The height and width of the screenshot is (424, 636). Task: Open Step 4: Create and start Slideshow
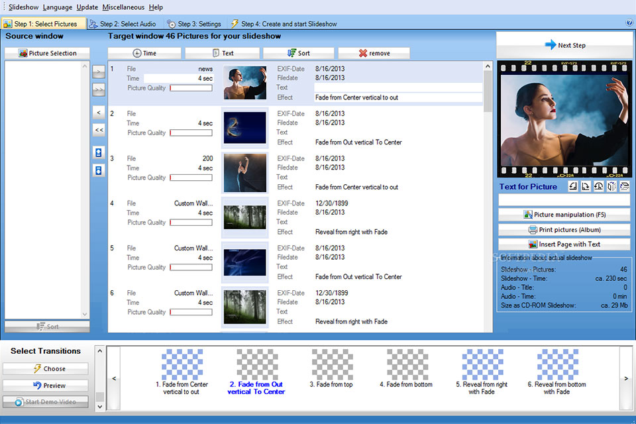[x=284, y=24]
